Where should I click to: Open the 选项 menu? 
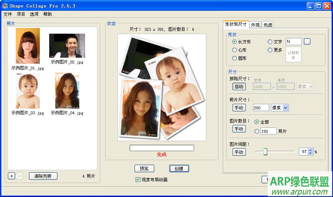(x=34, y=14)
